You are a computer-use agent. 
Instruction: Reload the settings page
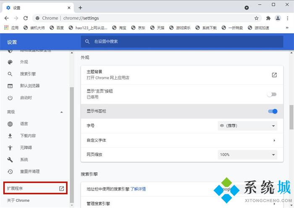click(x=26, y=18)
